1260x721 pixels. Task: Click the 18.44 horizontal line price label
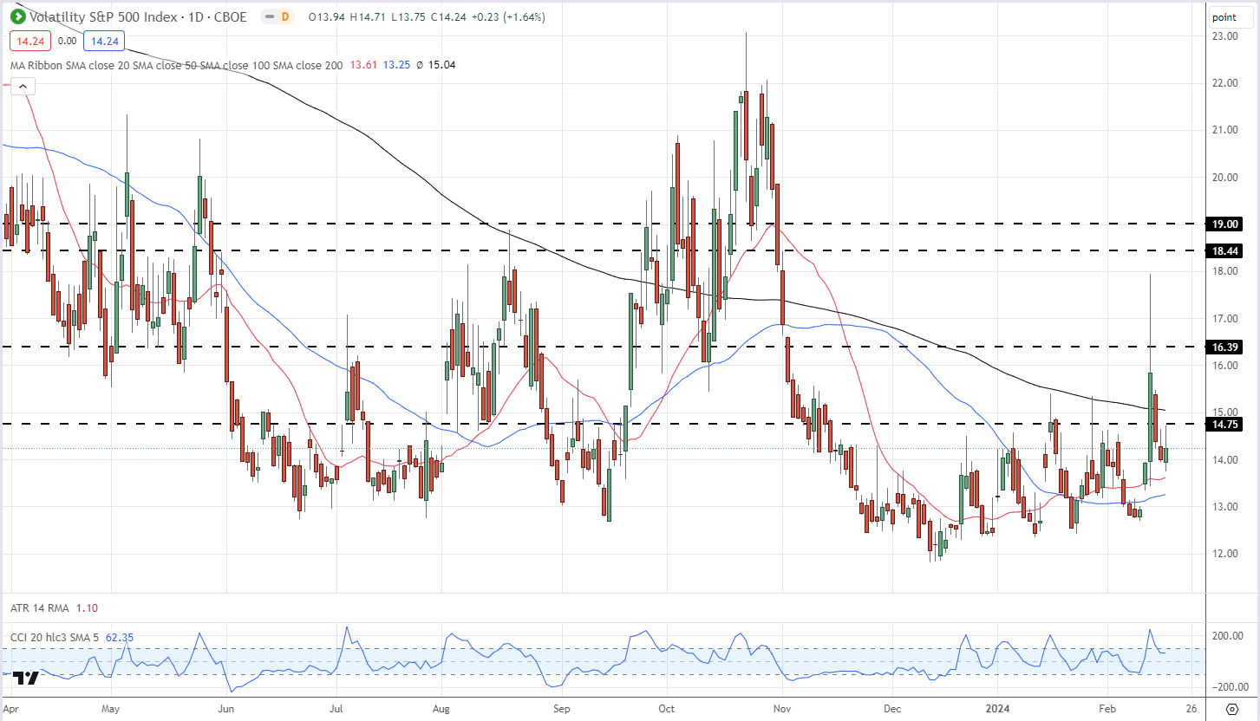pyautogui.click(x=1224, y=250)
